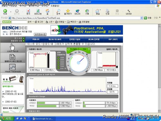Screen dimensions: 161x121
Task: Go to Home page icon
Action: coord(47,11)
